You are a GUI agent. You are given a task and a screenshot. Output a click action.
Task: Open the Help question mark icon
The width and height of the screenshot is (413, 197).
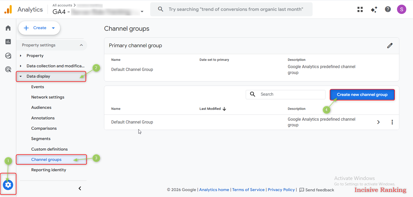coord(388,9)
